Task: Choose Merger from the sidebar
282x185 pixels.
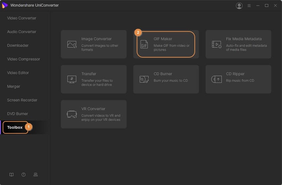Action: [x=14, y=86]
